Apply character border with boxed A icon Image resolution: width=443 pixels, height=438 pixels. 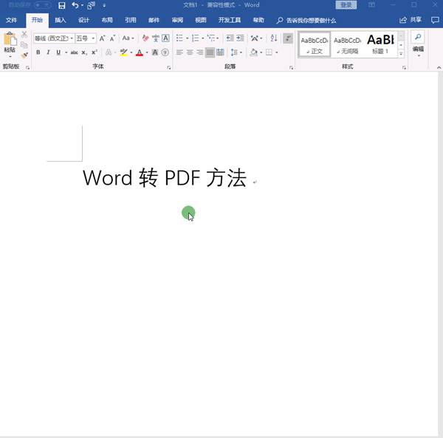pyautogui.click(x=165, y=38)
